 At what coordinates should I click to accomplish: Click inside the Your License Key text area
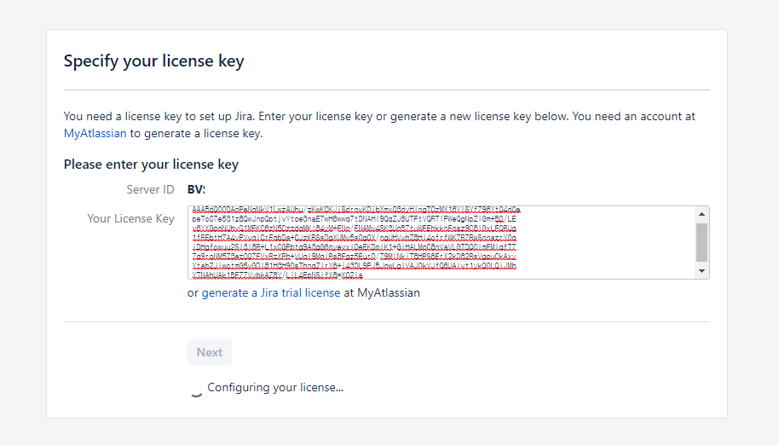click(x=441, y=242)
